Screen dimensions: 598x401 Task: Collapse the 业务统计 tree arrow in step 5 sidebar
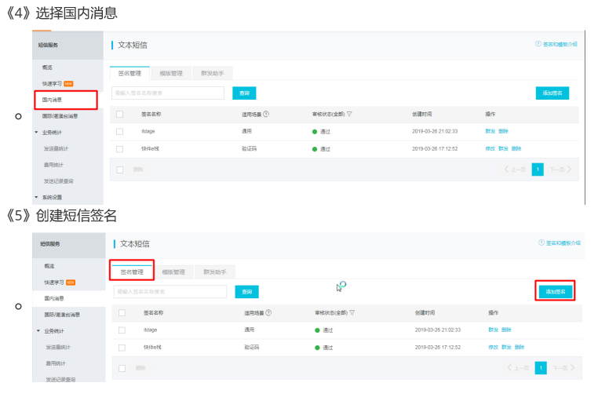pos(38,331)
